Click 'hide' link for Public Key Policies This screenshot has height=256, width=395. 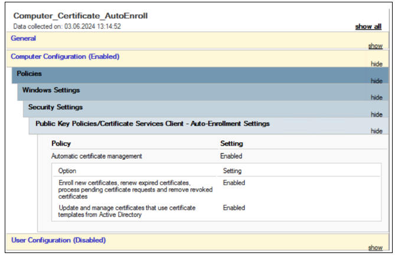376,131
